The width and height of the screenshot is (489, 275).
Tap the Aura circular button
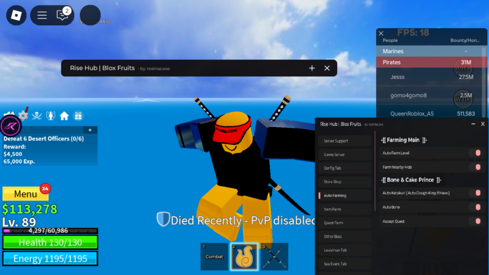click(463, 68)
